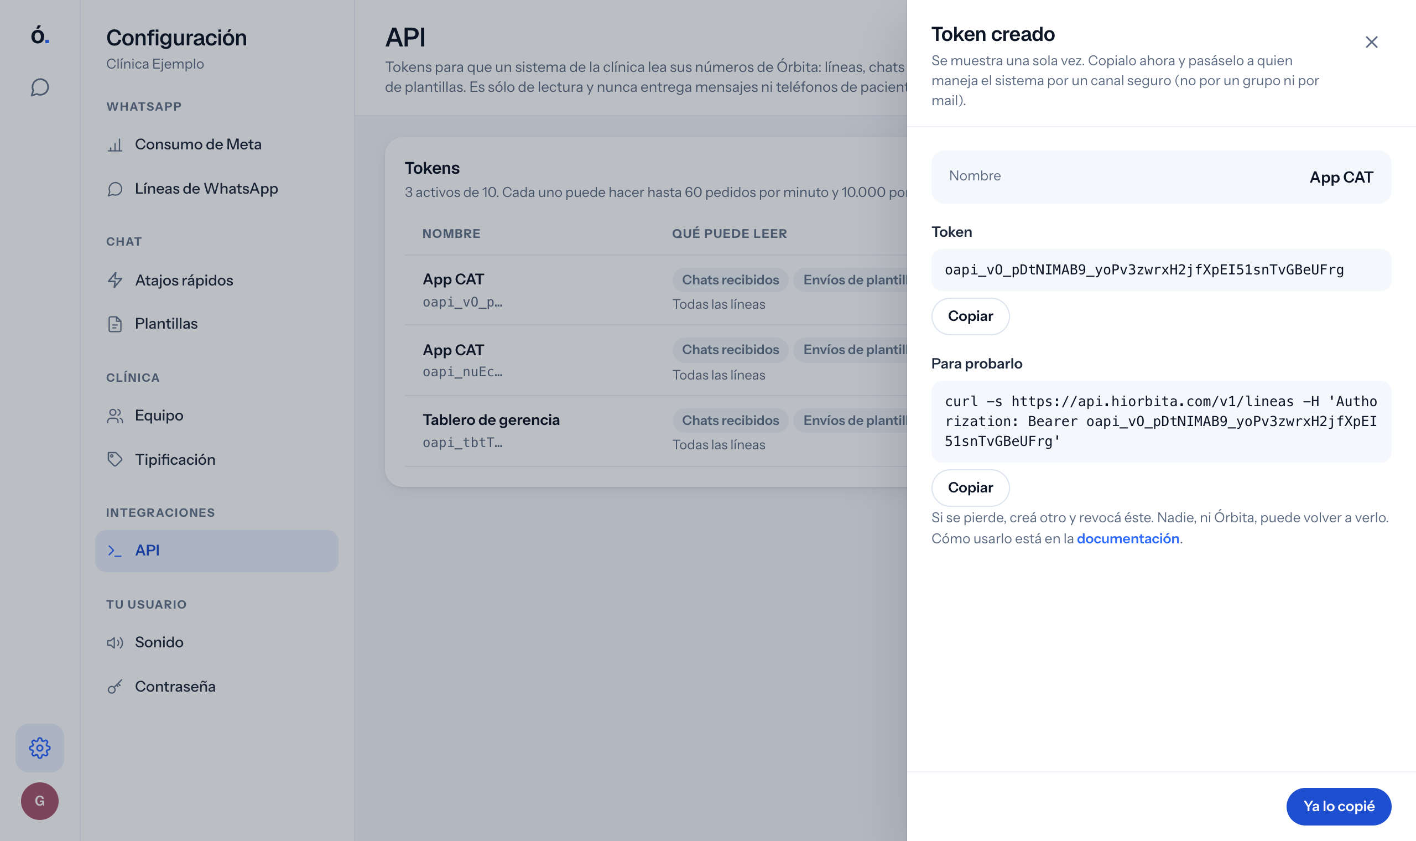Click the curl command code block
The width and height of the screenshot is (1416, 841).
[1161, 422]
